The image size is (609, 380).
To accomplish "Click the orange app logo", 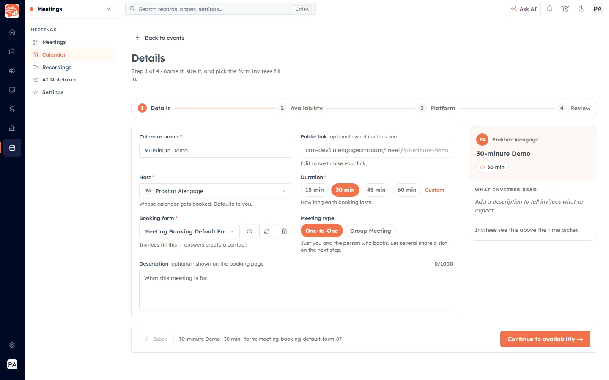I will click(x=12, y=11).
